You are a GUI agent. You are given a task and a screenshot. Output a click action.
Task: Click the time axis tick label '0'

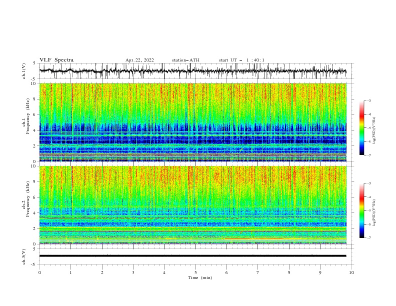pos(39,272)
